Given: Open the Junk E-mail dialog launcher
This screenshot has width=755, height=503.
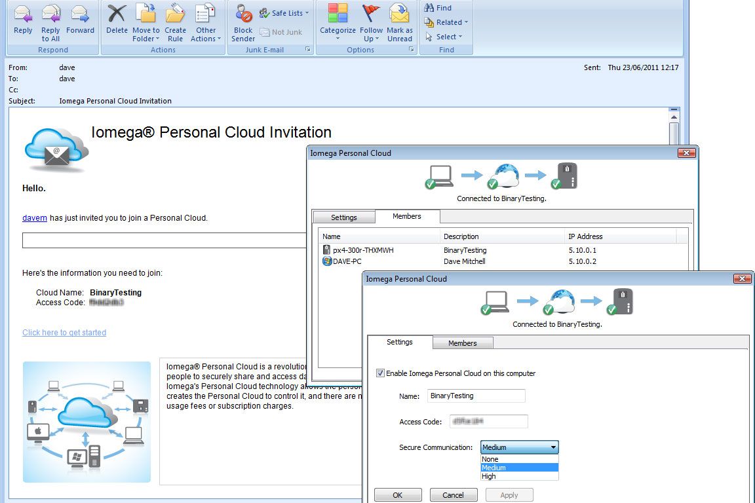Looking at the screenshot, I should point(307,50).
